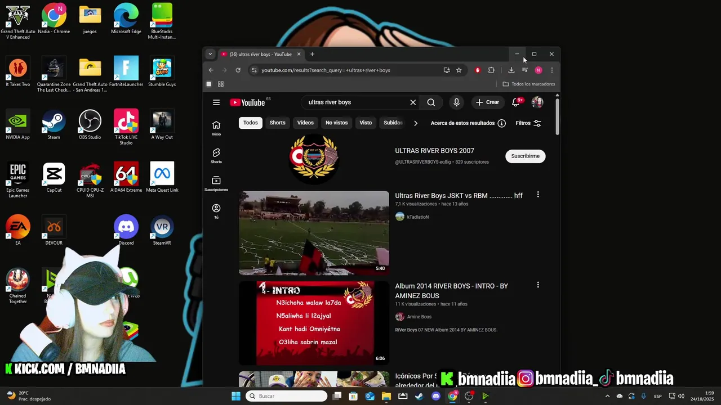Open Amine Bous channel link
This screenshot has width=721, height=405.
pos(419,317)
